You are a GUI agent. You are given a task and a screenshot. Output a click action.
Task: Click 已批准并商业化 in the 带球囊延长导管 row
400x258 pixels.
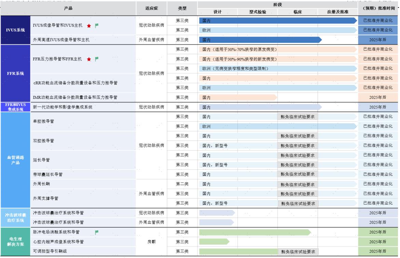coord(378,174)
